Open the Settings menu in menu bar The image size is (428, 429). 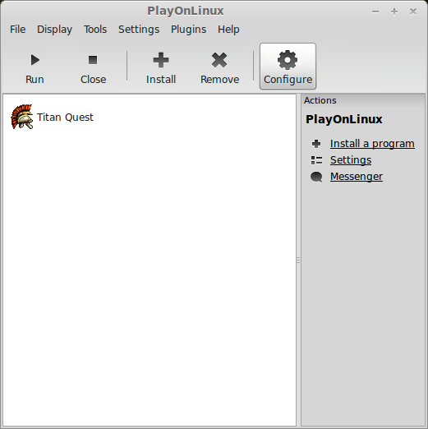pyautogui.click(x=139, y=30)
